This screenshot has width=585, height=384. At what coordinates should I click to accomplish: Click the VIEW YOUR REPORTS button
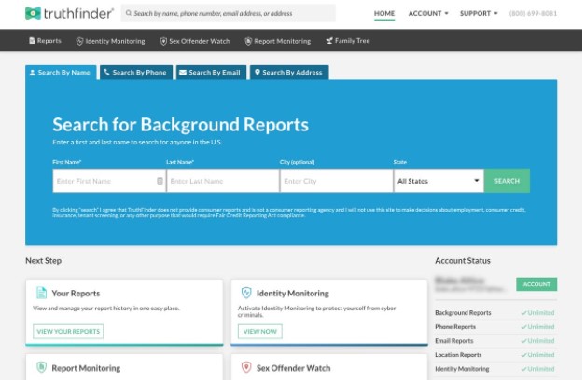click(68, 332)
